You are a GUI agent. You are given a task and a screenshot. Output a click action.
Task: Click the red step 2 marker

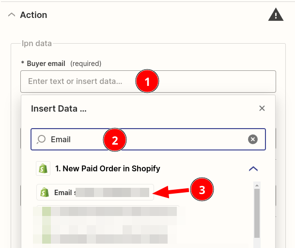pyautogui.click(x=115, y=140)
